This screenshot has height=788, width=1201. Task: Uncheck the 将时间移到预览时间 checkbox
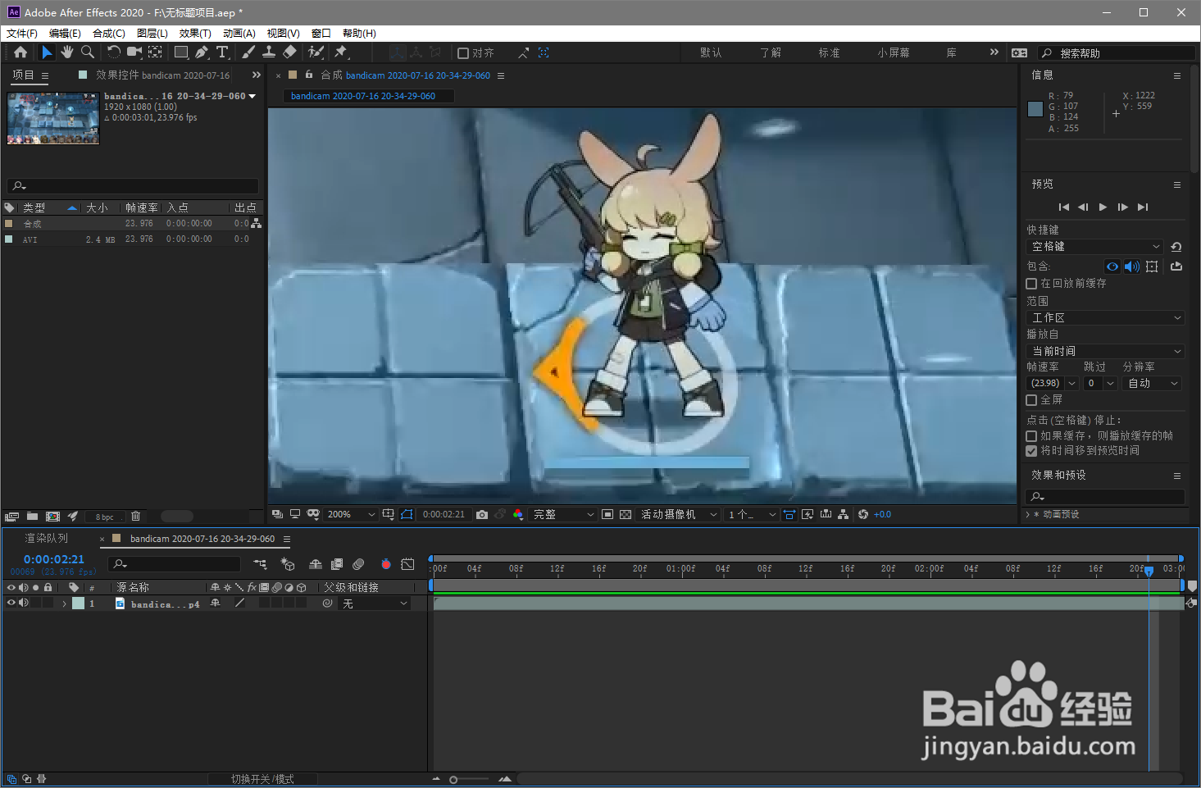[x=1031, y=451]
